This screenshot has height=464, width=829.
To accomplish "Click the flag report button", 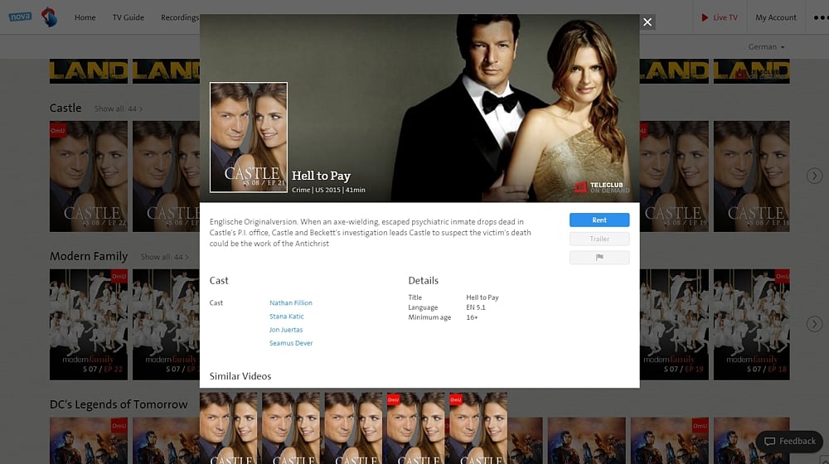I will (599, 258).
